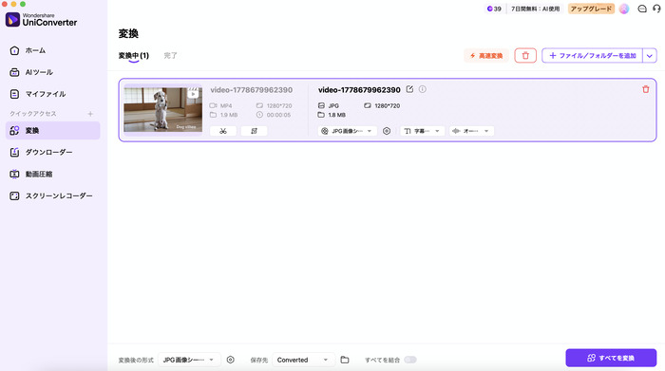
Task: Play the video preview icon on the thumbnail
Action: [193, 93]
